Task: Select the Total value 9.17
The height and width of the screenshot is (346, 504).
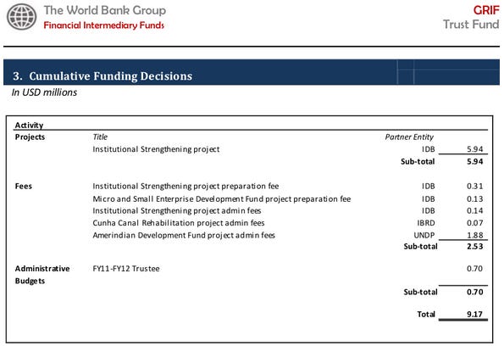Action: (474, 314)
